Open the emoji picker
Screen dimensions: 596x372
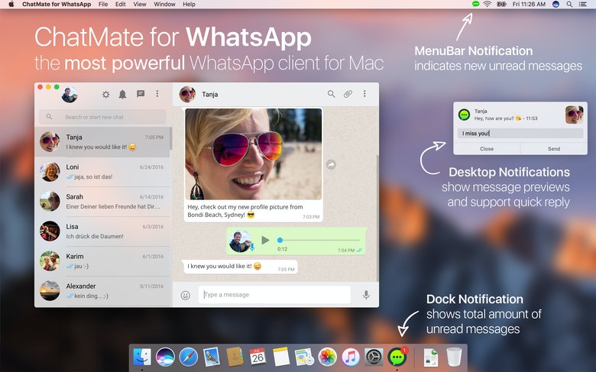point(185,295)
